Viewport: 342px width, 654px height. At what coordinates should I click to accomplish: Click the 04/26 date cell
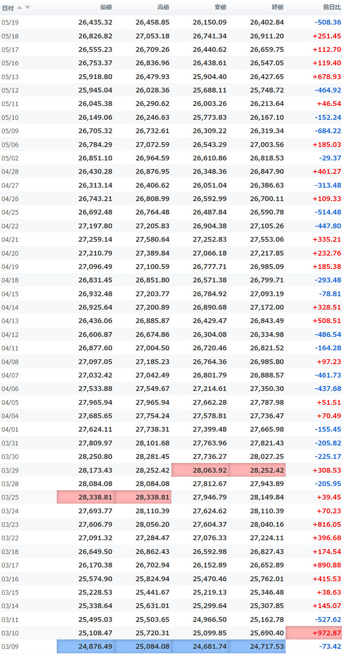(x=10, y=199)
